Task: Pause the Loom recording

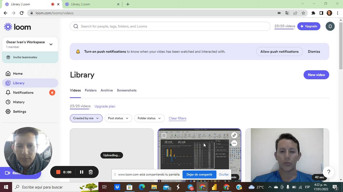Action: [82, 172]
